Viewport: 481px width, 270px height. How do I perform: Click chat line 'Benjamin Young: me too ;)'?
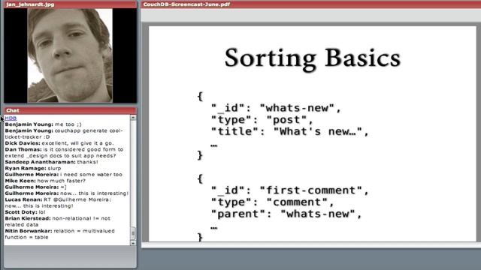point(44,124)
